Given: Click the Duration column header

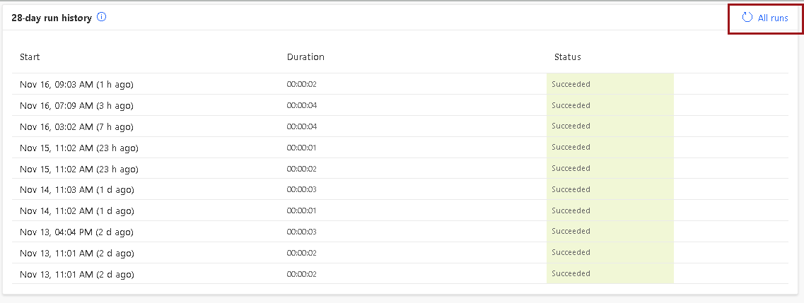Looking at the screenshot, I should [305, 57].
